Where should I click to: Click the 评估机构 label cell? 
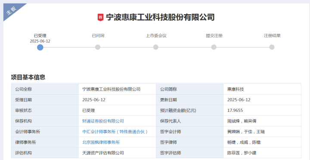(x=45, y=153)
